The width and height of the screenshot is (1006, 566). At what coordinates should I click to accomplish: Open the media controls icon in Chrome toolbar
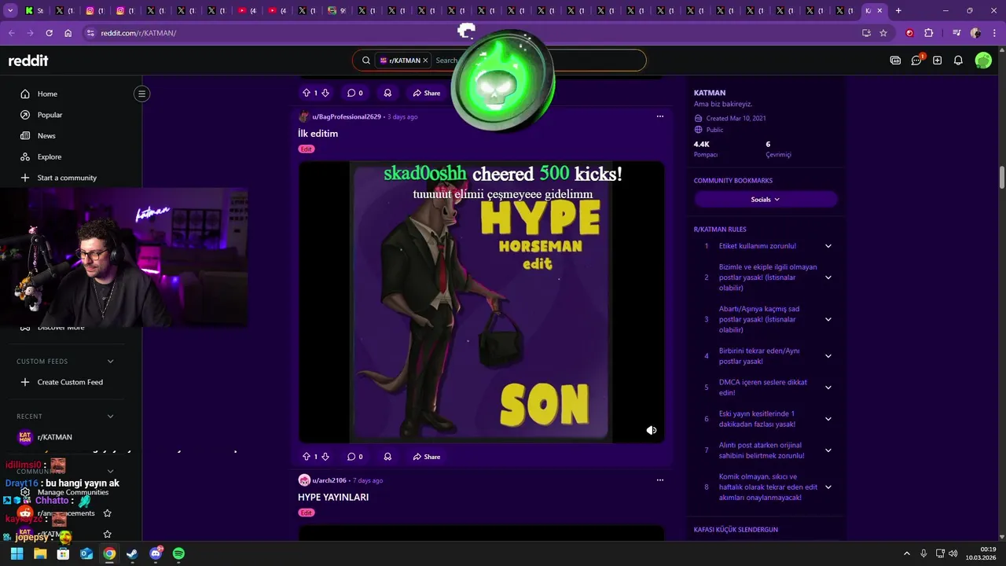click(956, 33)
